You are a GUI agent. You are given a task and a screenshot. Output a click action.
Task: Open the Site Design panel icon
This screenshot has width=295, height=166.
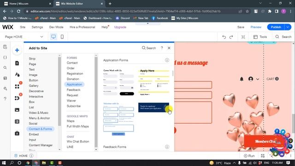point(17,75)
